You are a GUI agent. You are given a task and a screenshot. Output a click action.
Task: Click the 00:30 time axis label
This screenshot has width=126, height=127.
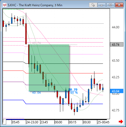pos(87,122)
